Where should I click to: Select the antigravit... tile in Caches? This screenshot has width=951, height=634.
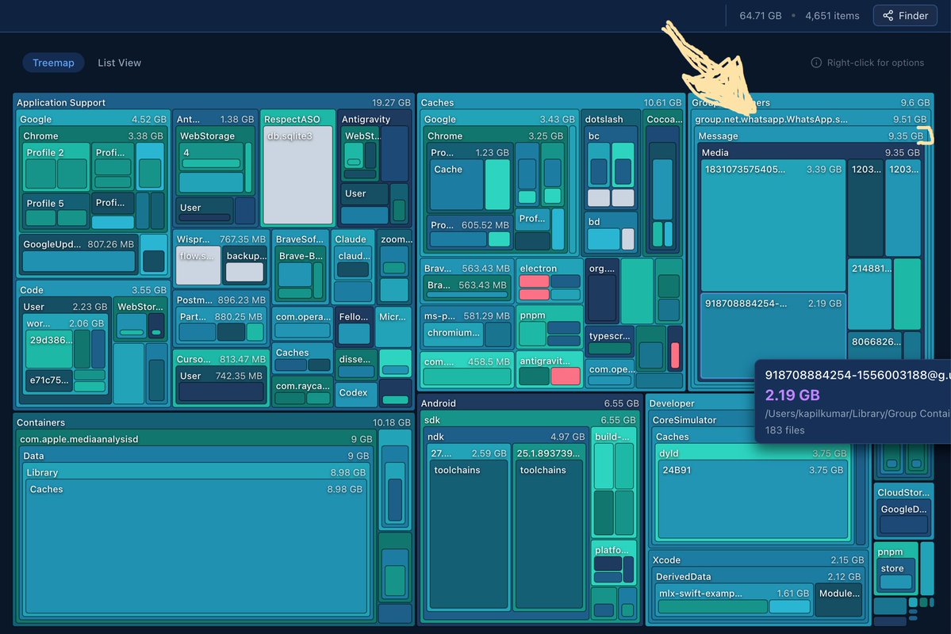point(549,370)
